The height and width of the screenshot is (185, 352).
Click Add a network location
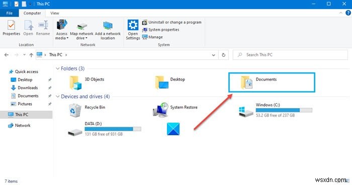[x=108, y=30]
